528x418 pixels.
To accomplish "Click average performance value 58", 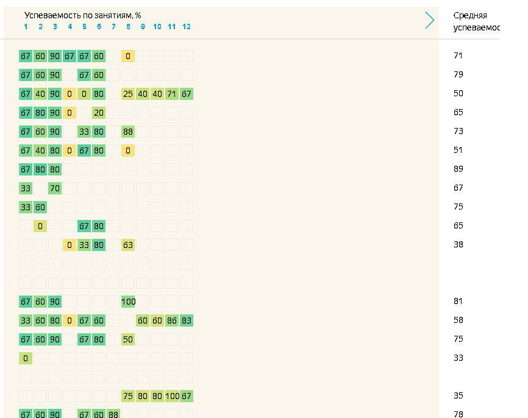I will click(x=458, y=320).
